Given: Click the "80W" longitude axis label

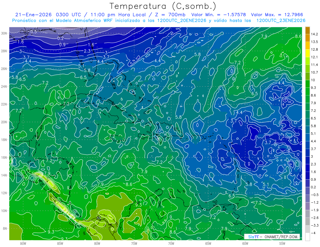Looking at the screenshot, I should (x=97, y=243).
